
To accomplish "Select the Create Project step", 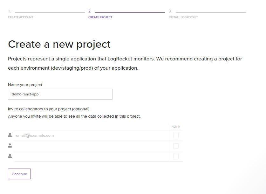I will point(100,17).
